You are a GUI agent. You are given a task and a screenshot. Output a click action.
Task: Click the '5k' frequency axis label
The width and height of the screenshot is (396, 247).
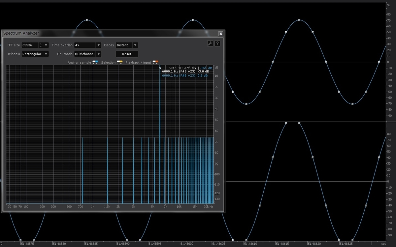click(x=153, y=207)
